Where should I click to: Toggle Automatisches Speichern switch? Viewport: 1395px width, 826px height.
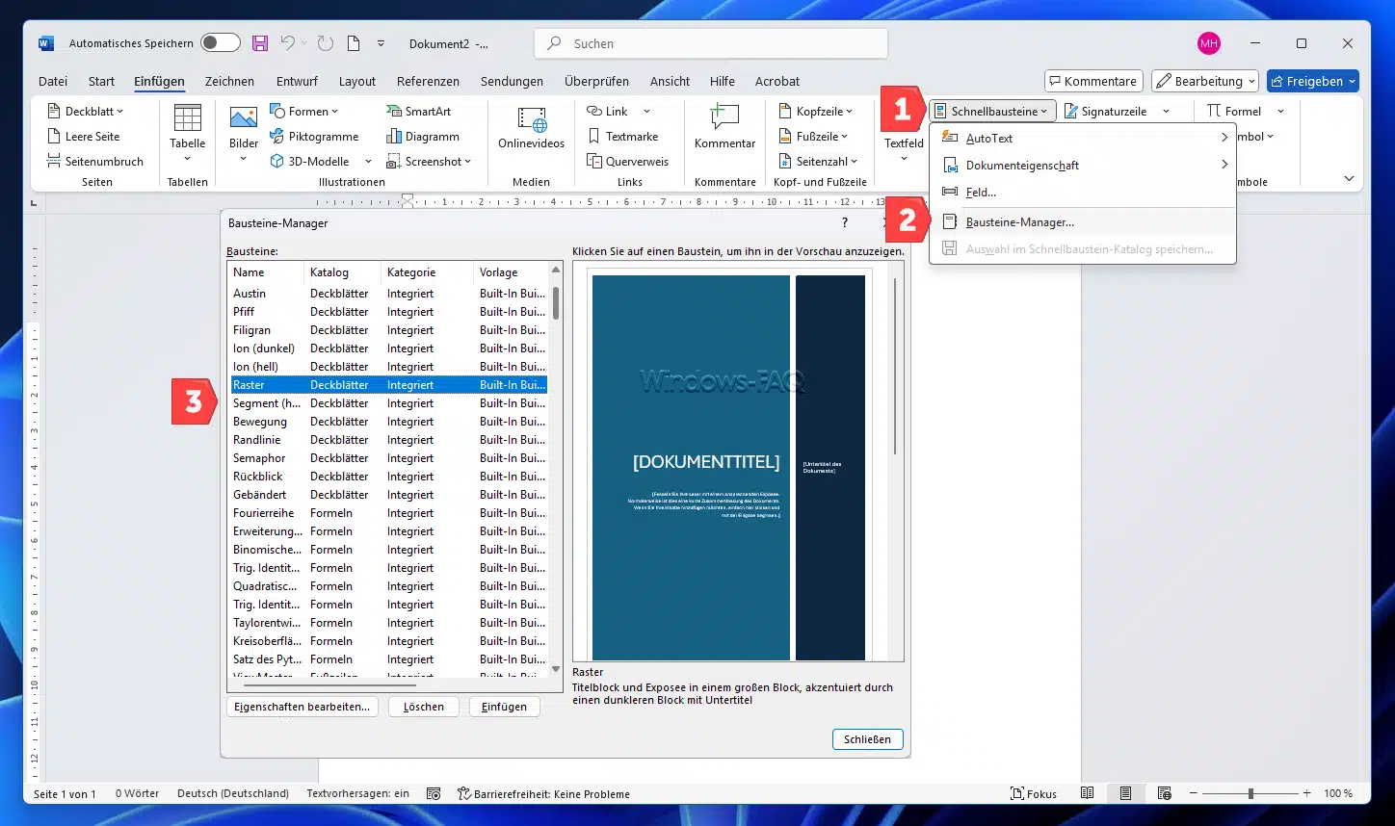pyautogui.click(x=221, y=43)
